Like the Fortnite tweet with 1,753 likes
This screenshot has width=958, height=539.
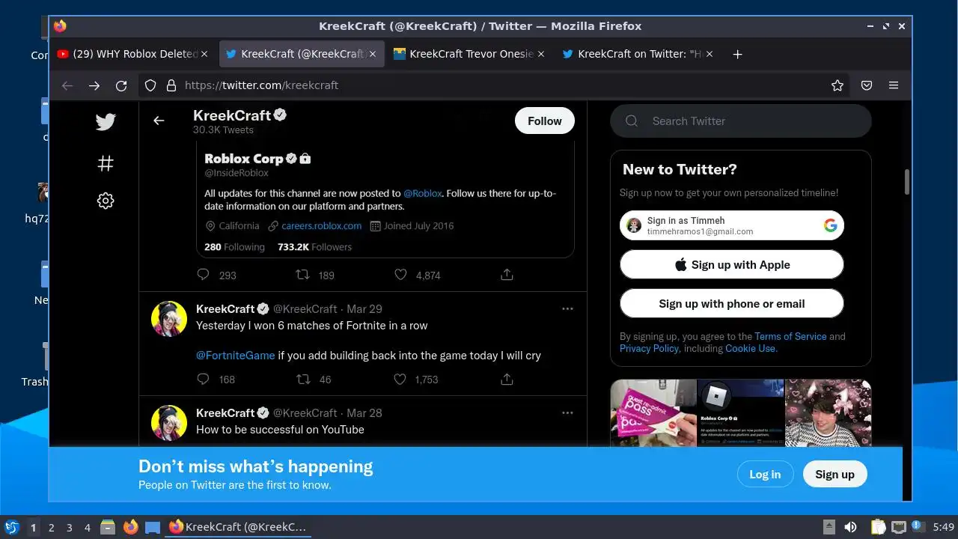point(400,379)
